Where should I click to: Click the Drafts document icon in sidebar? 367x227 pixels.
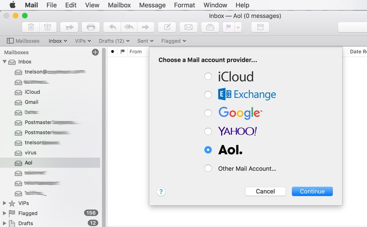coord(11,224)
